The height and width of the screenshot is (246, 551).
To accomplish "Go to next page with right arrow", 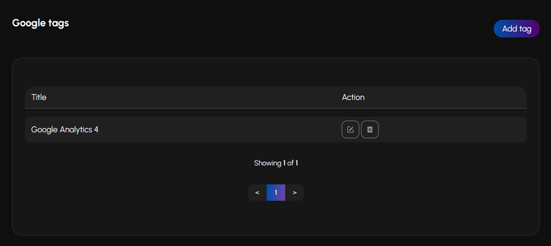I will 295,192.
